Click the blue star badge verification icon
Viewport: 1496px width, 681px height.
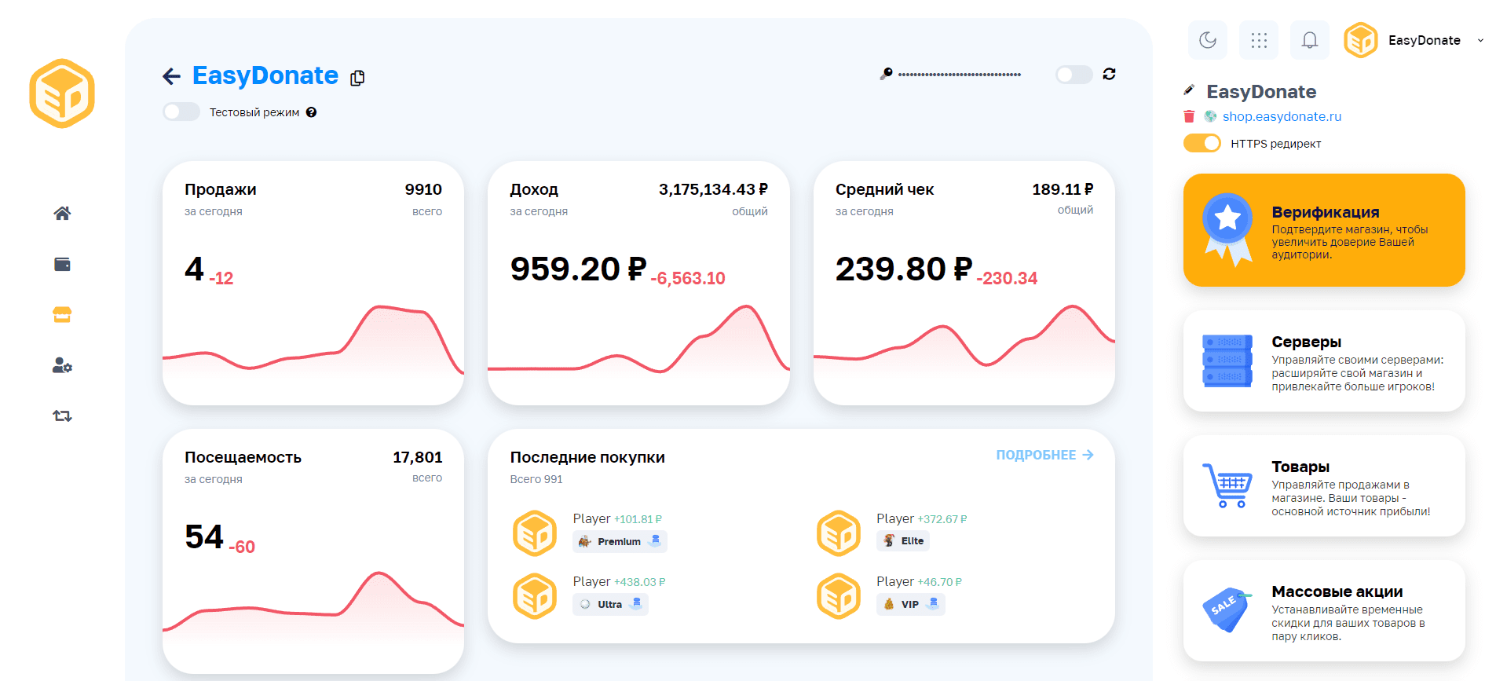pyautogui.click(x=1227, y=229)
